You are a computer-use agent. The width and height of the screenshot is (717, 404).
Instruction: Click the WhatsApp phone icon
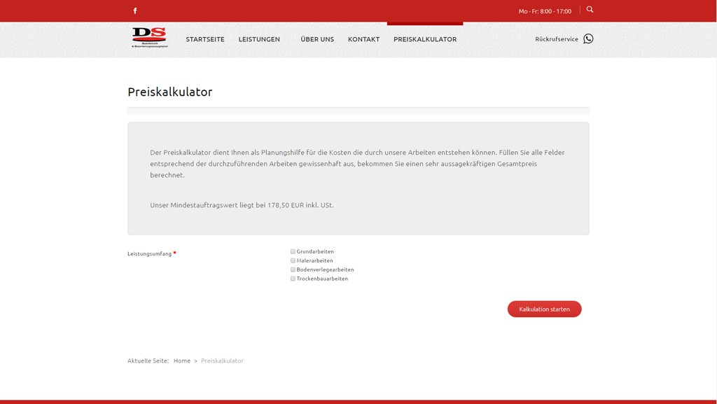click(588, 39)
